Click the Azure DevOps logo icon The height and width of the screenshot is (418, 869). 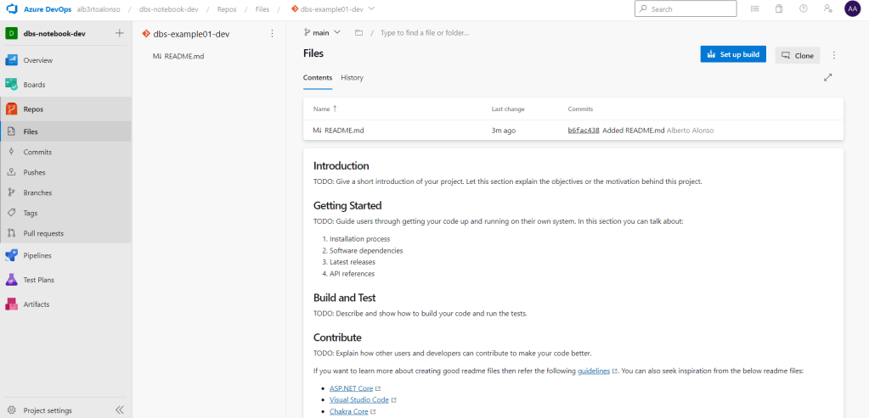[x=12, y=8]
